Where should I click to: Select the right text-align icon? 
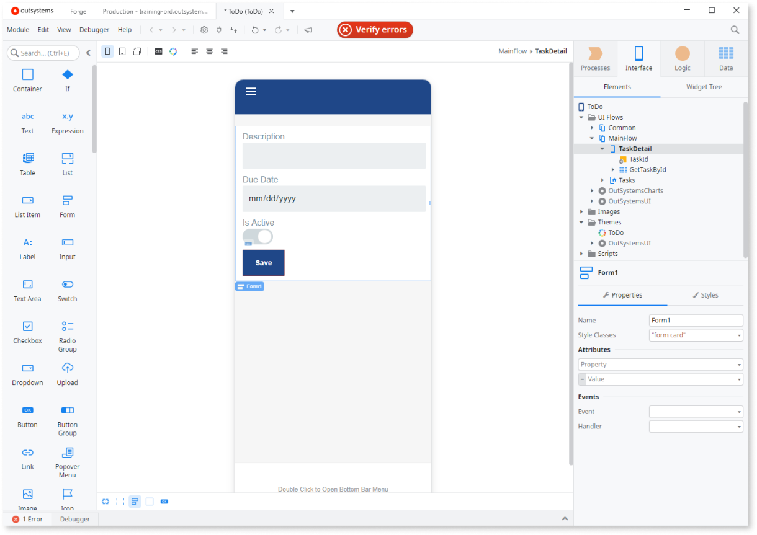(224, 51)
